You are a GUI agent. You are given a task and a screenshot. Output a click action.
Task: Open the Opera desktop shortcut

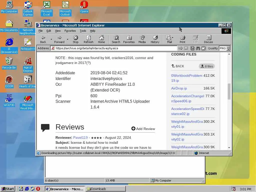click(84, 7)
